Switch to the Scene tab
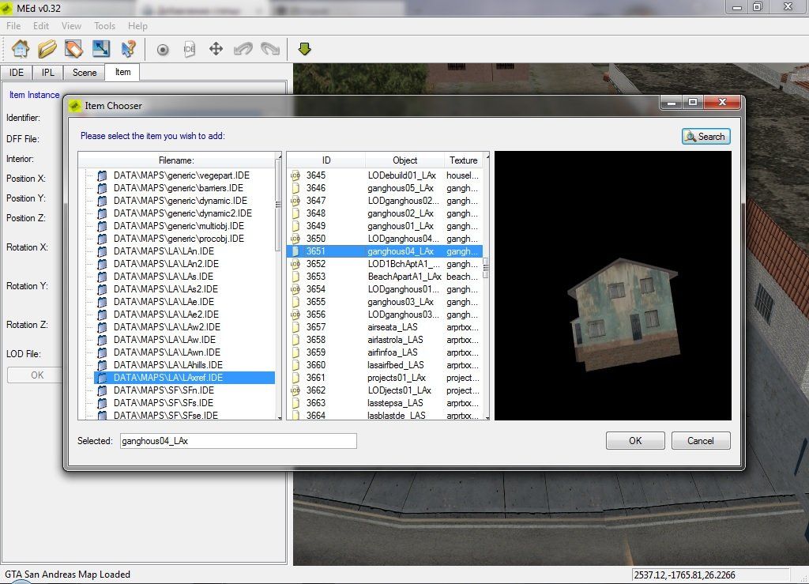The height and width of the screenshot is (584, 809). tap(85, 73)
